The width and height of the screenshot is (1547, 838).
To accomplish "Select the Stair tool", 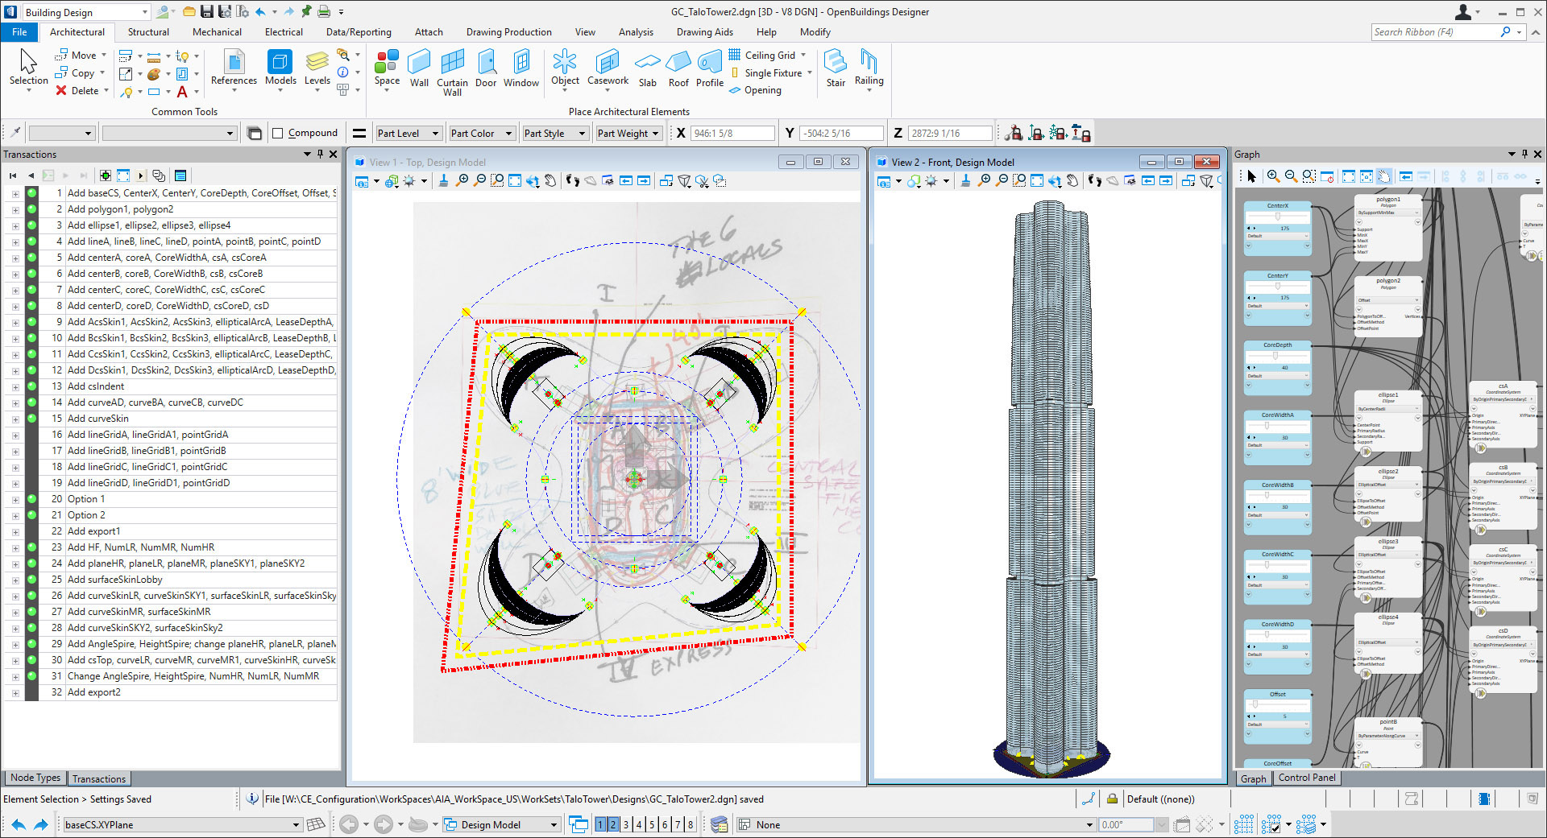I will [836, 68].
